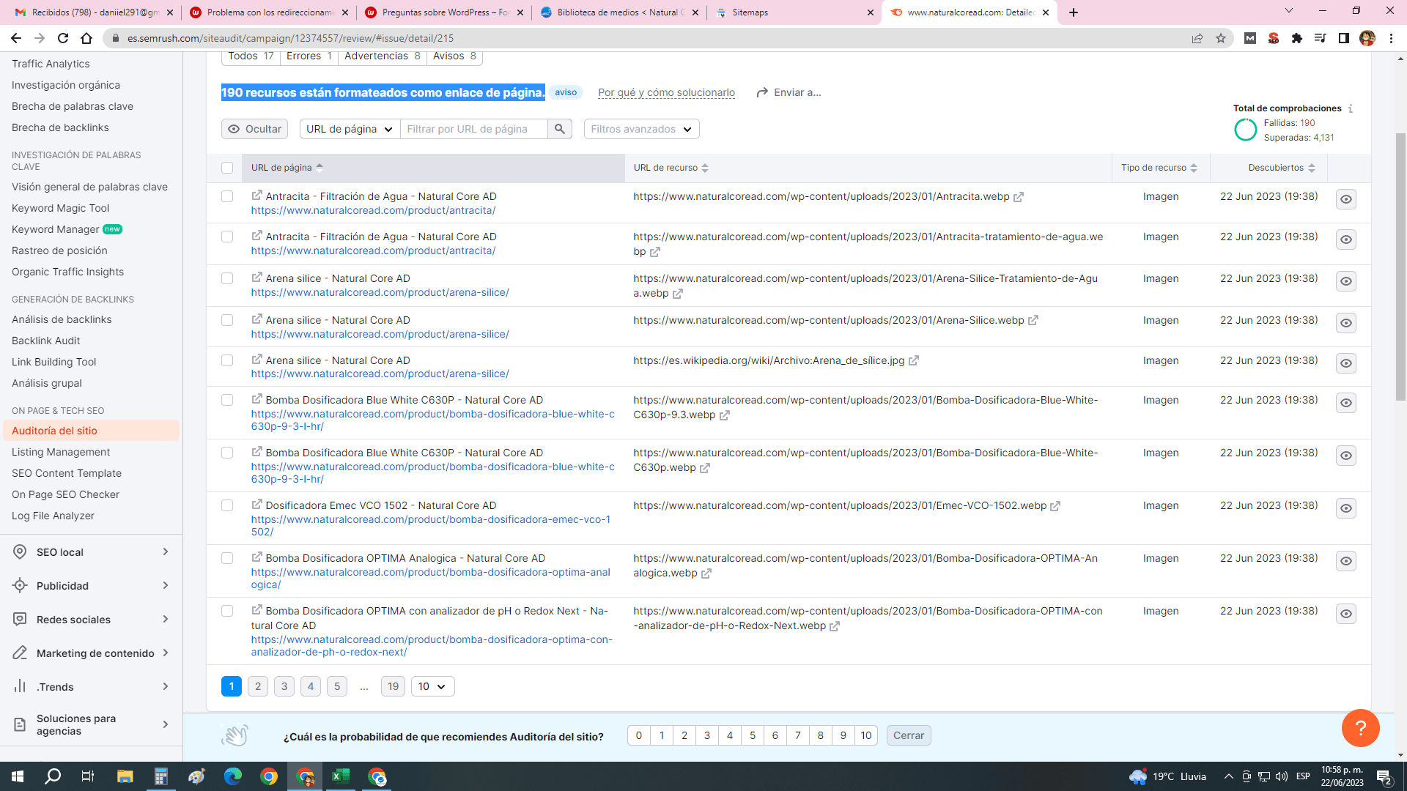Open the calculator app in taskbar
The image size is (1407, 791).
[x=160, y=776]
